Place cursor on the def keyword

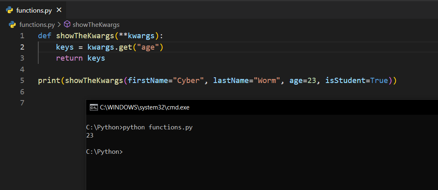click(44, 36)
